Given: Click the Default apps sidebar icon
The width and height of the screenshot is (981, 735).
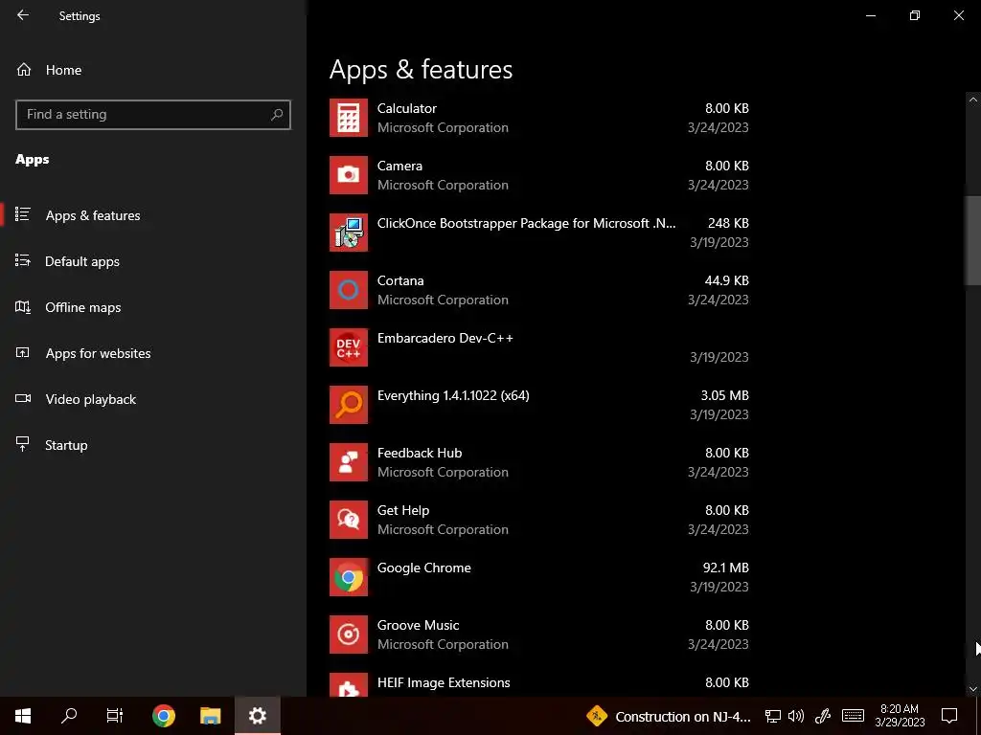Looking at the screenshot, I should pos(23,260).
